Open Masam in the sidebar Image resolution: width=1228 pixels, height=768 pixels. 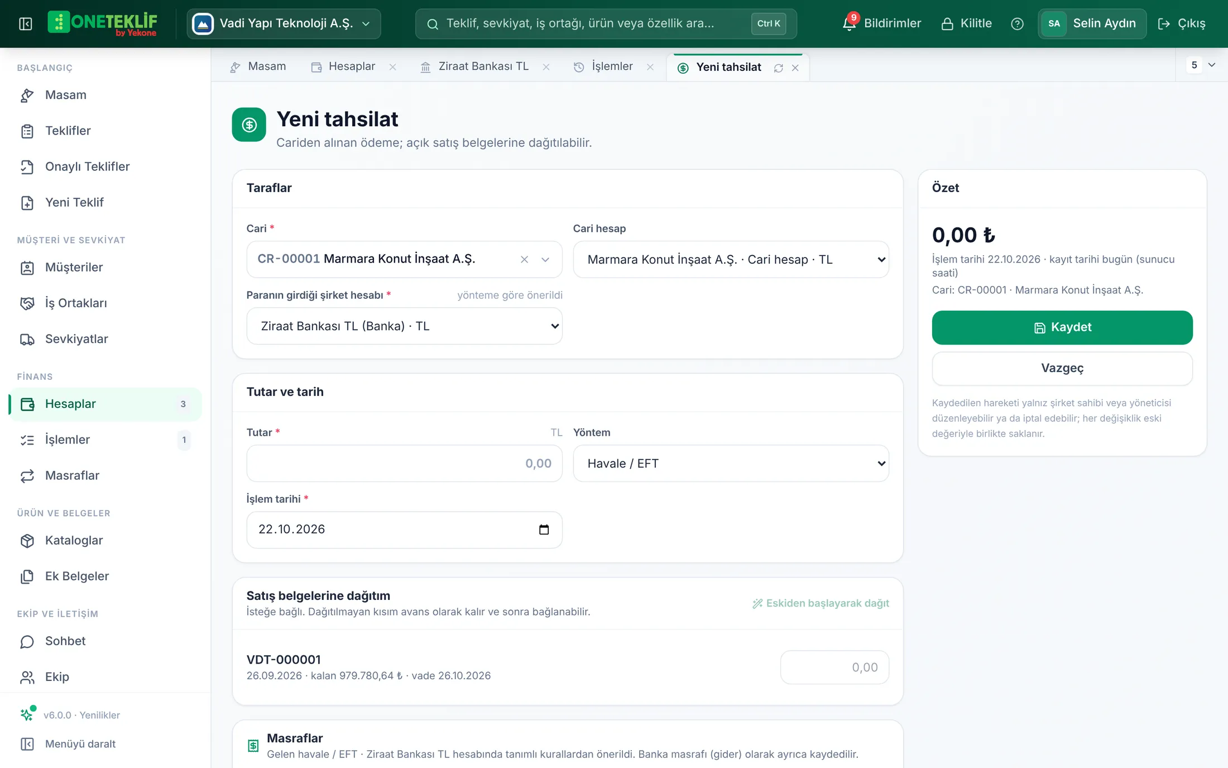(105, 95)
